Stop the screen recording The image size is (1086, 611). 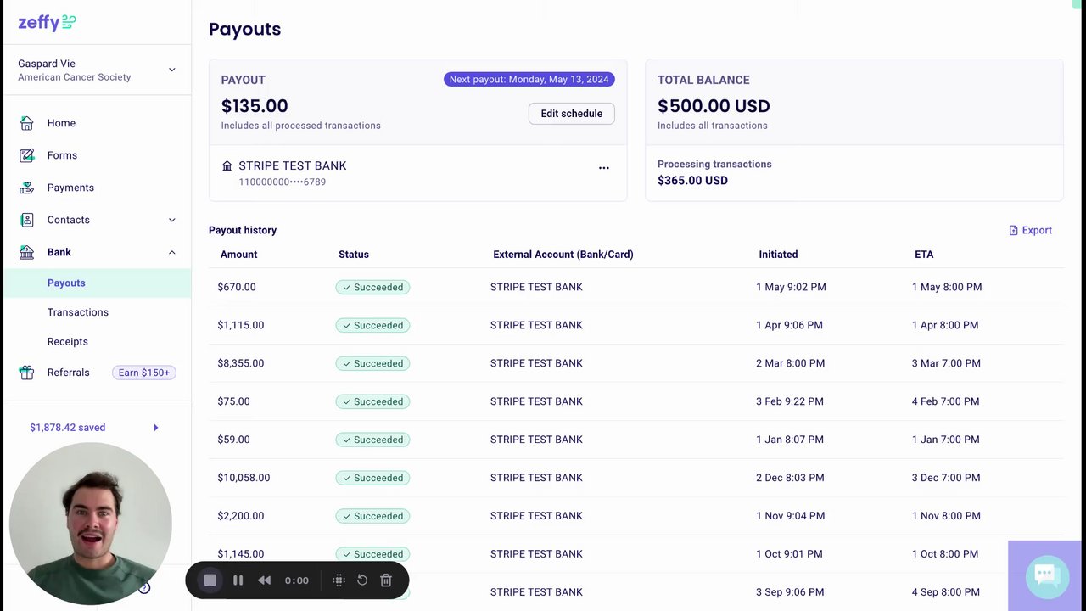tap(210, 580)
